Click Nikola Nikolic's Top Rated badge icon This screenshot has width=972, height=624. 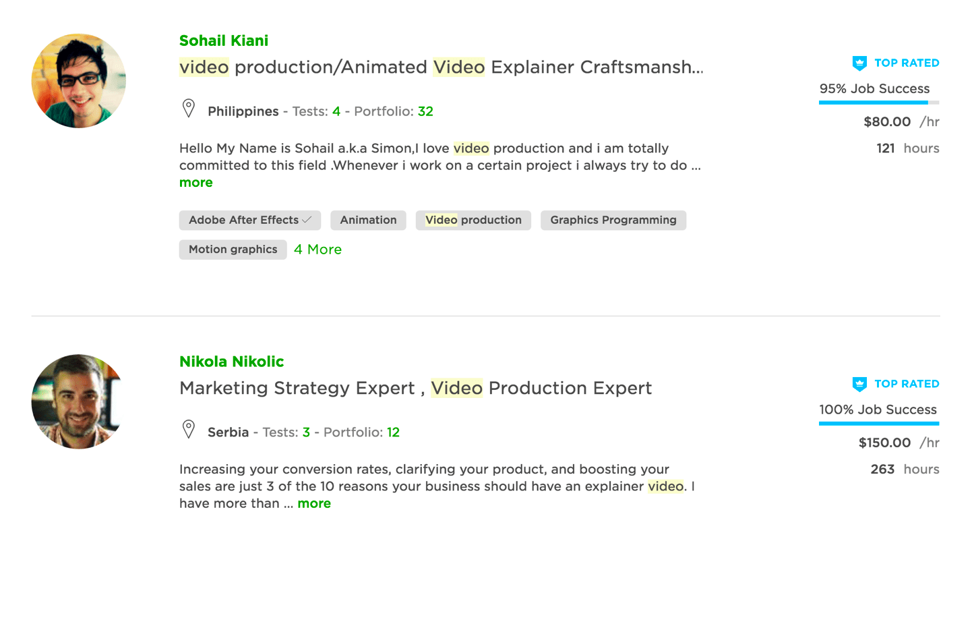(859, 385)
